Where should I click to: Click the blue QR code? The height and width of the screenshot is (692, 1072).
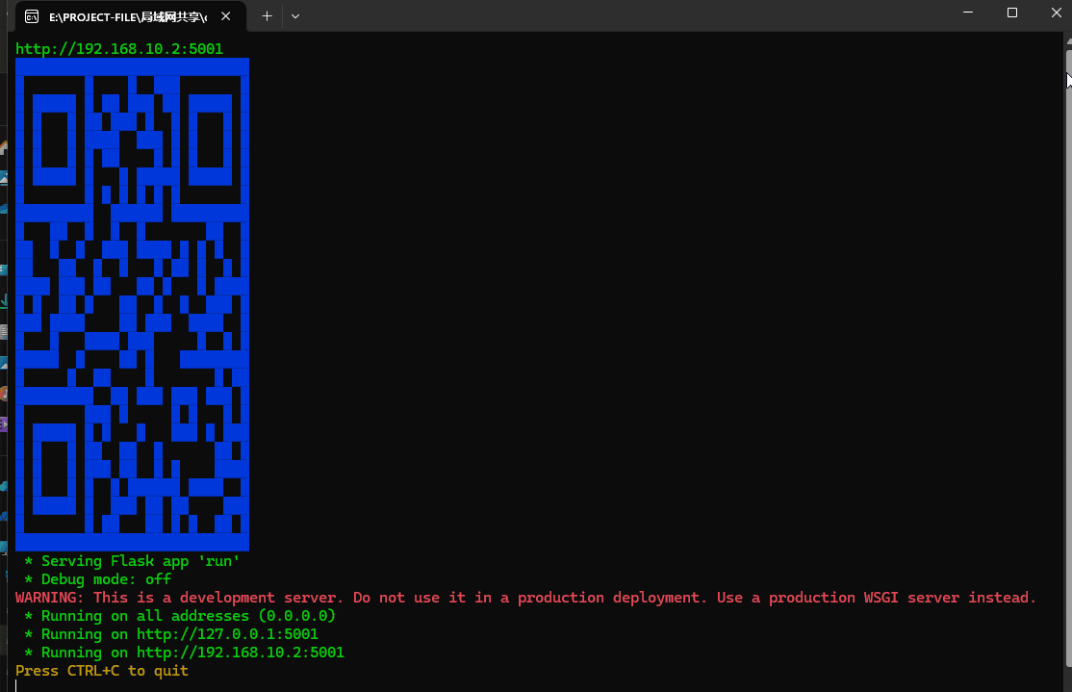pos(133,304)
